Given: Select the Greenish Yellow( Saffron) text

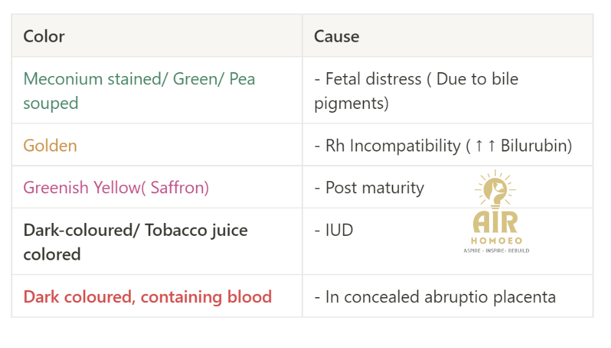Looking at the screenshot, I should click(116, 188).
